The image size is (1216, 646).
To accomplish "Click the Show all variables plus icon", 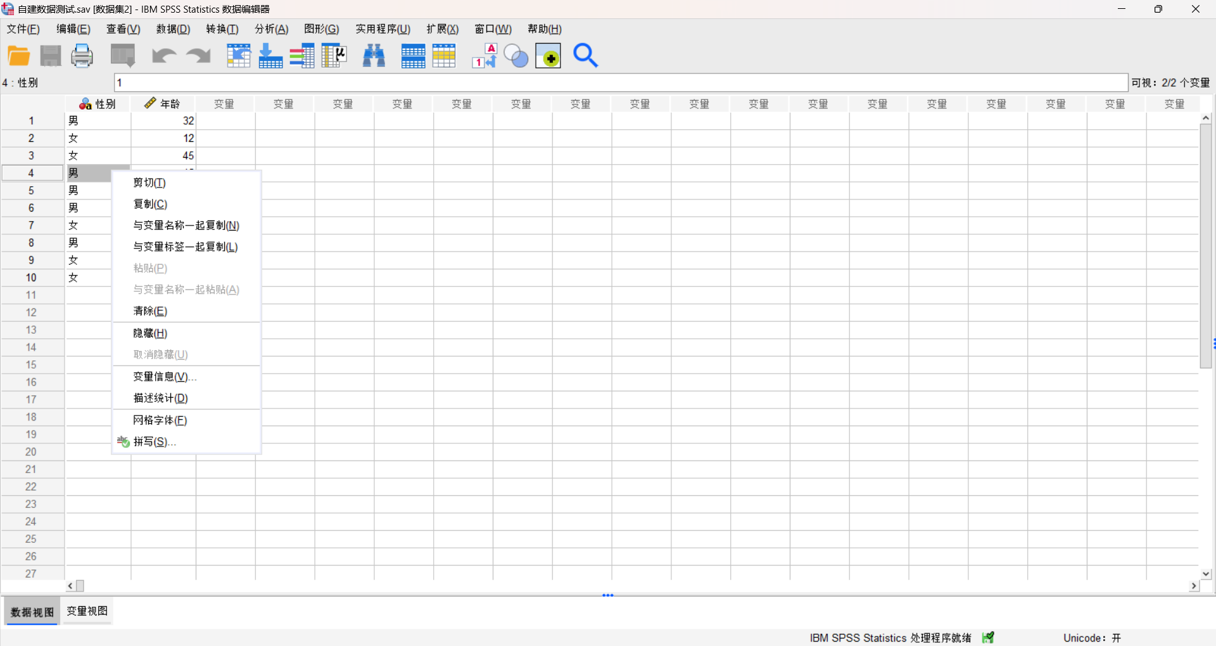I will [x=548, y=56].
